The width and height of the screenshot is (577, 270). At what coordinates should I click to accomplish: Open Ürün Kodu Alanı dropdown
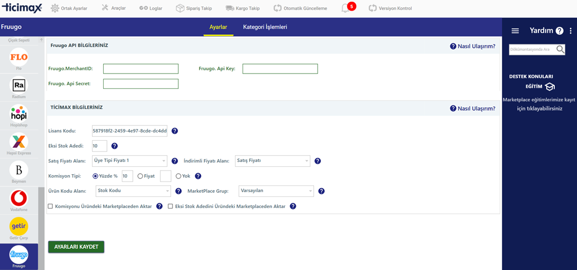pyautogui.click(x=133, y=191)
